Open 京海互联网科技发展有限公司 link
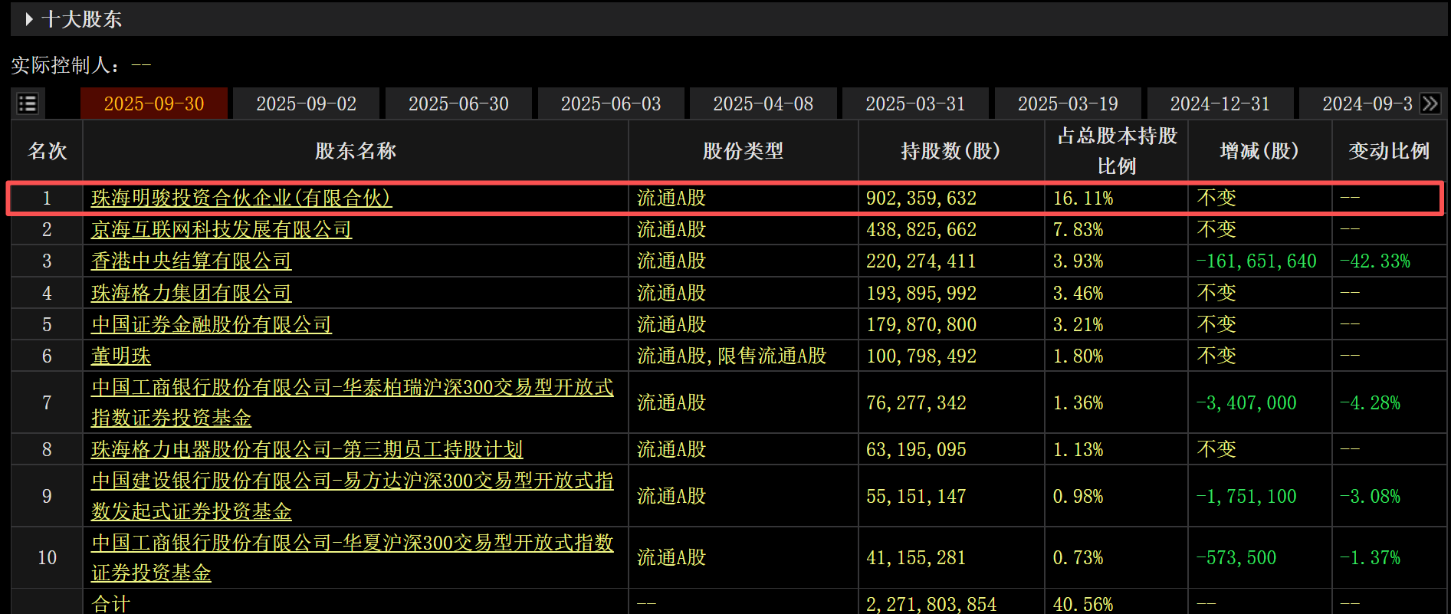Screen dimensions: 1451x614 point(221,230)
